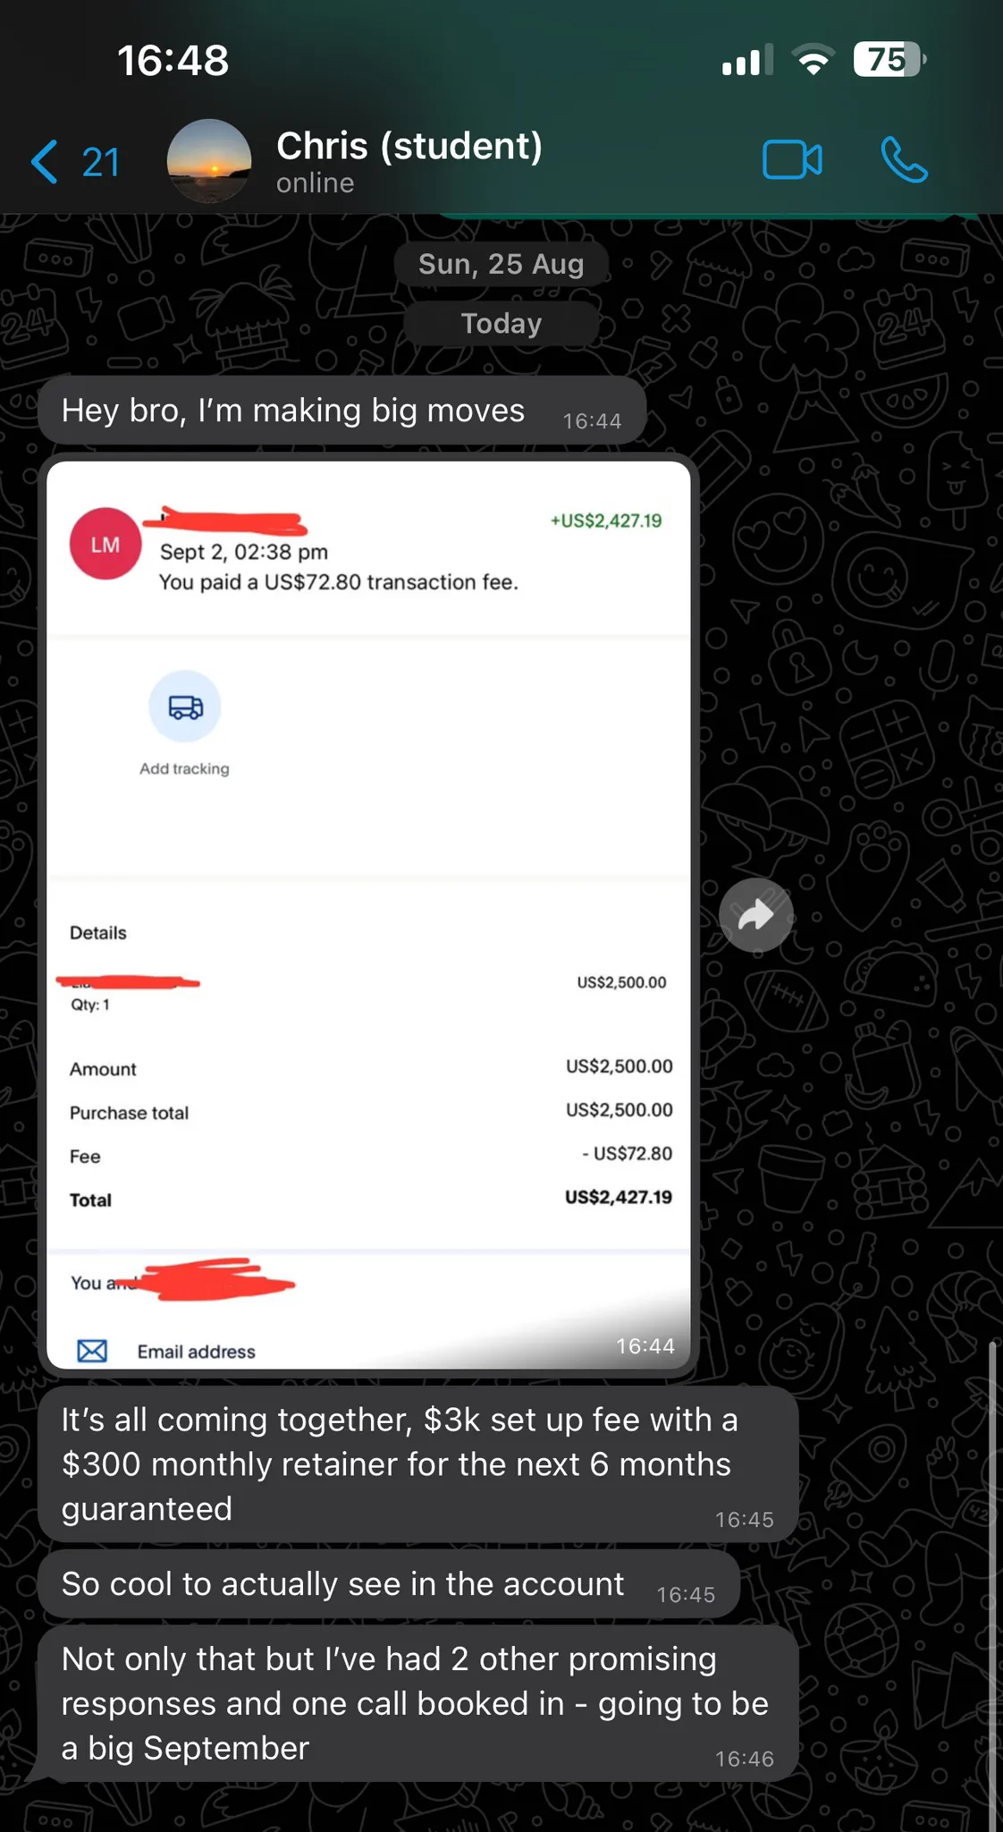Tap the back arrow to chats list
The image size is (1003, 1832).
pos(45,162)
